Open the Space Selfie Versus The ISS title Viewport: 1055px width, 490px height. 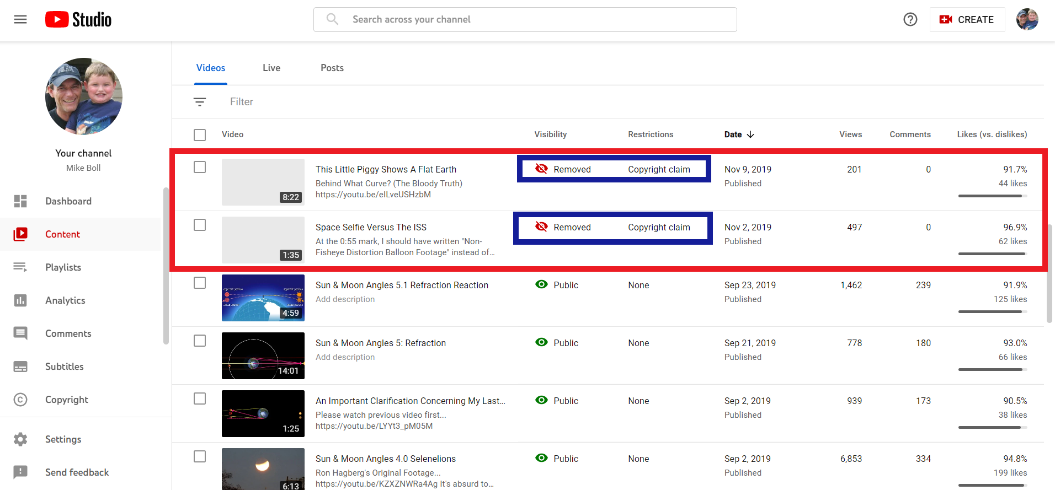tap(371, 227)
